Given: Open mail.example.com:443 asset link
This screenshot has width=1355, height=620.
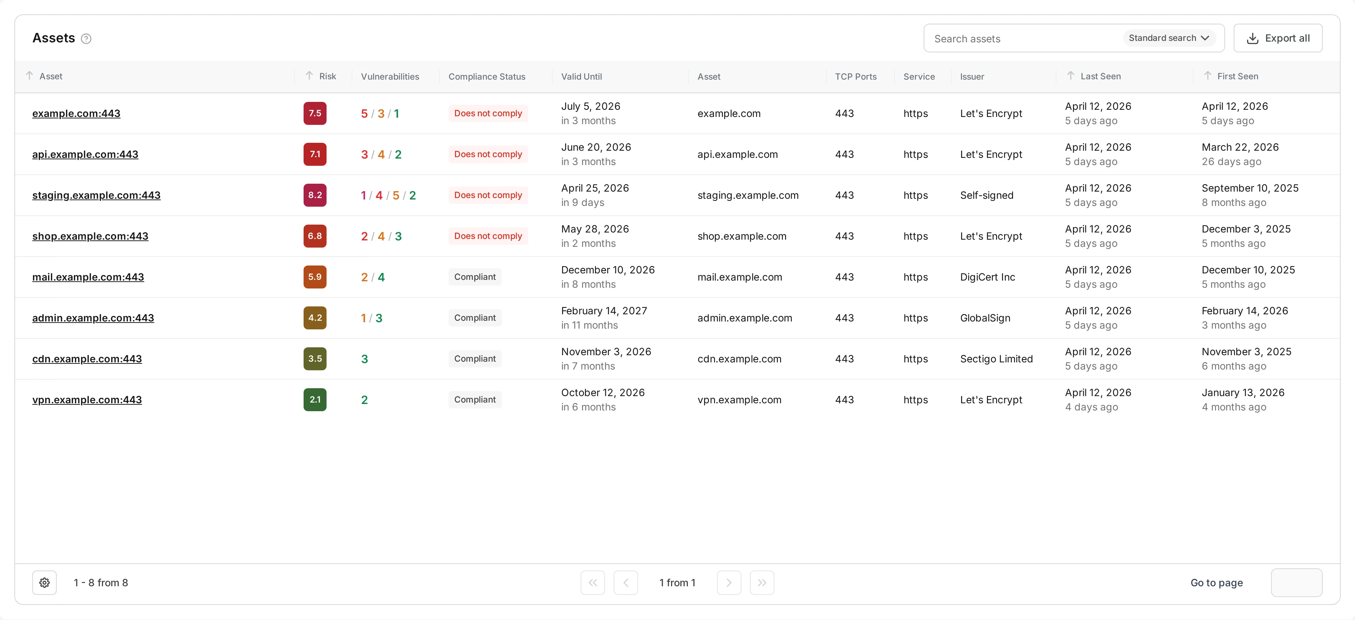Looking at the screenshot, I should point(88,277).
